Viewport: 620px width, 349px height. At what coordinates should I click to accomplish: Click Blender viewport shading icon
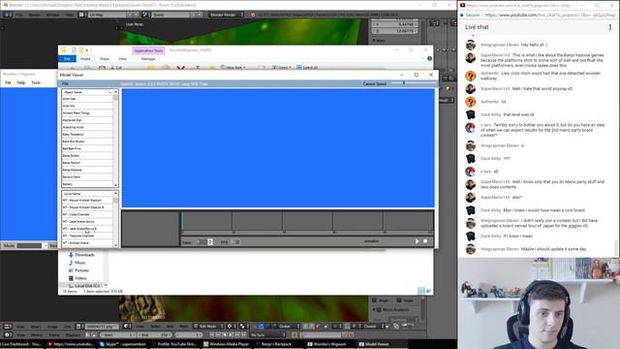tap(231, 327)
